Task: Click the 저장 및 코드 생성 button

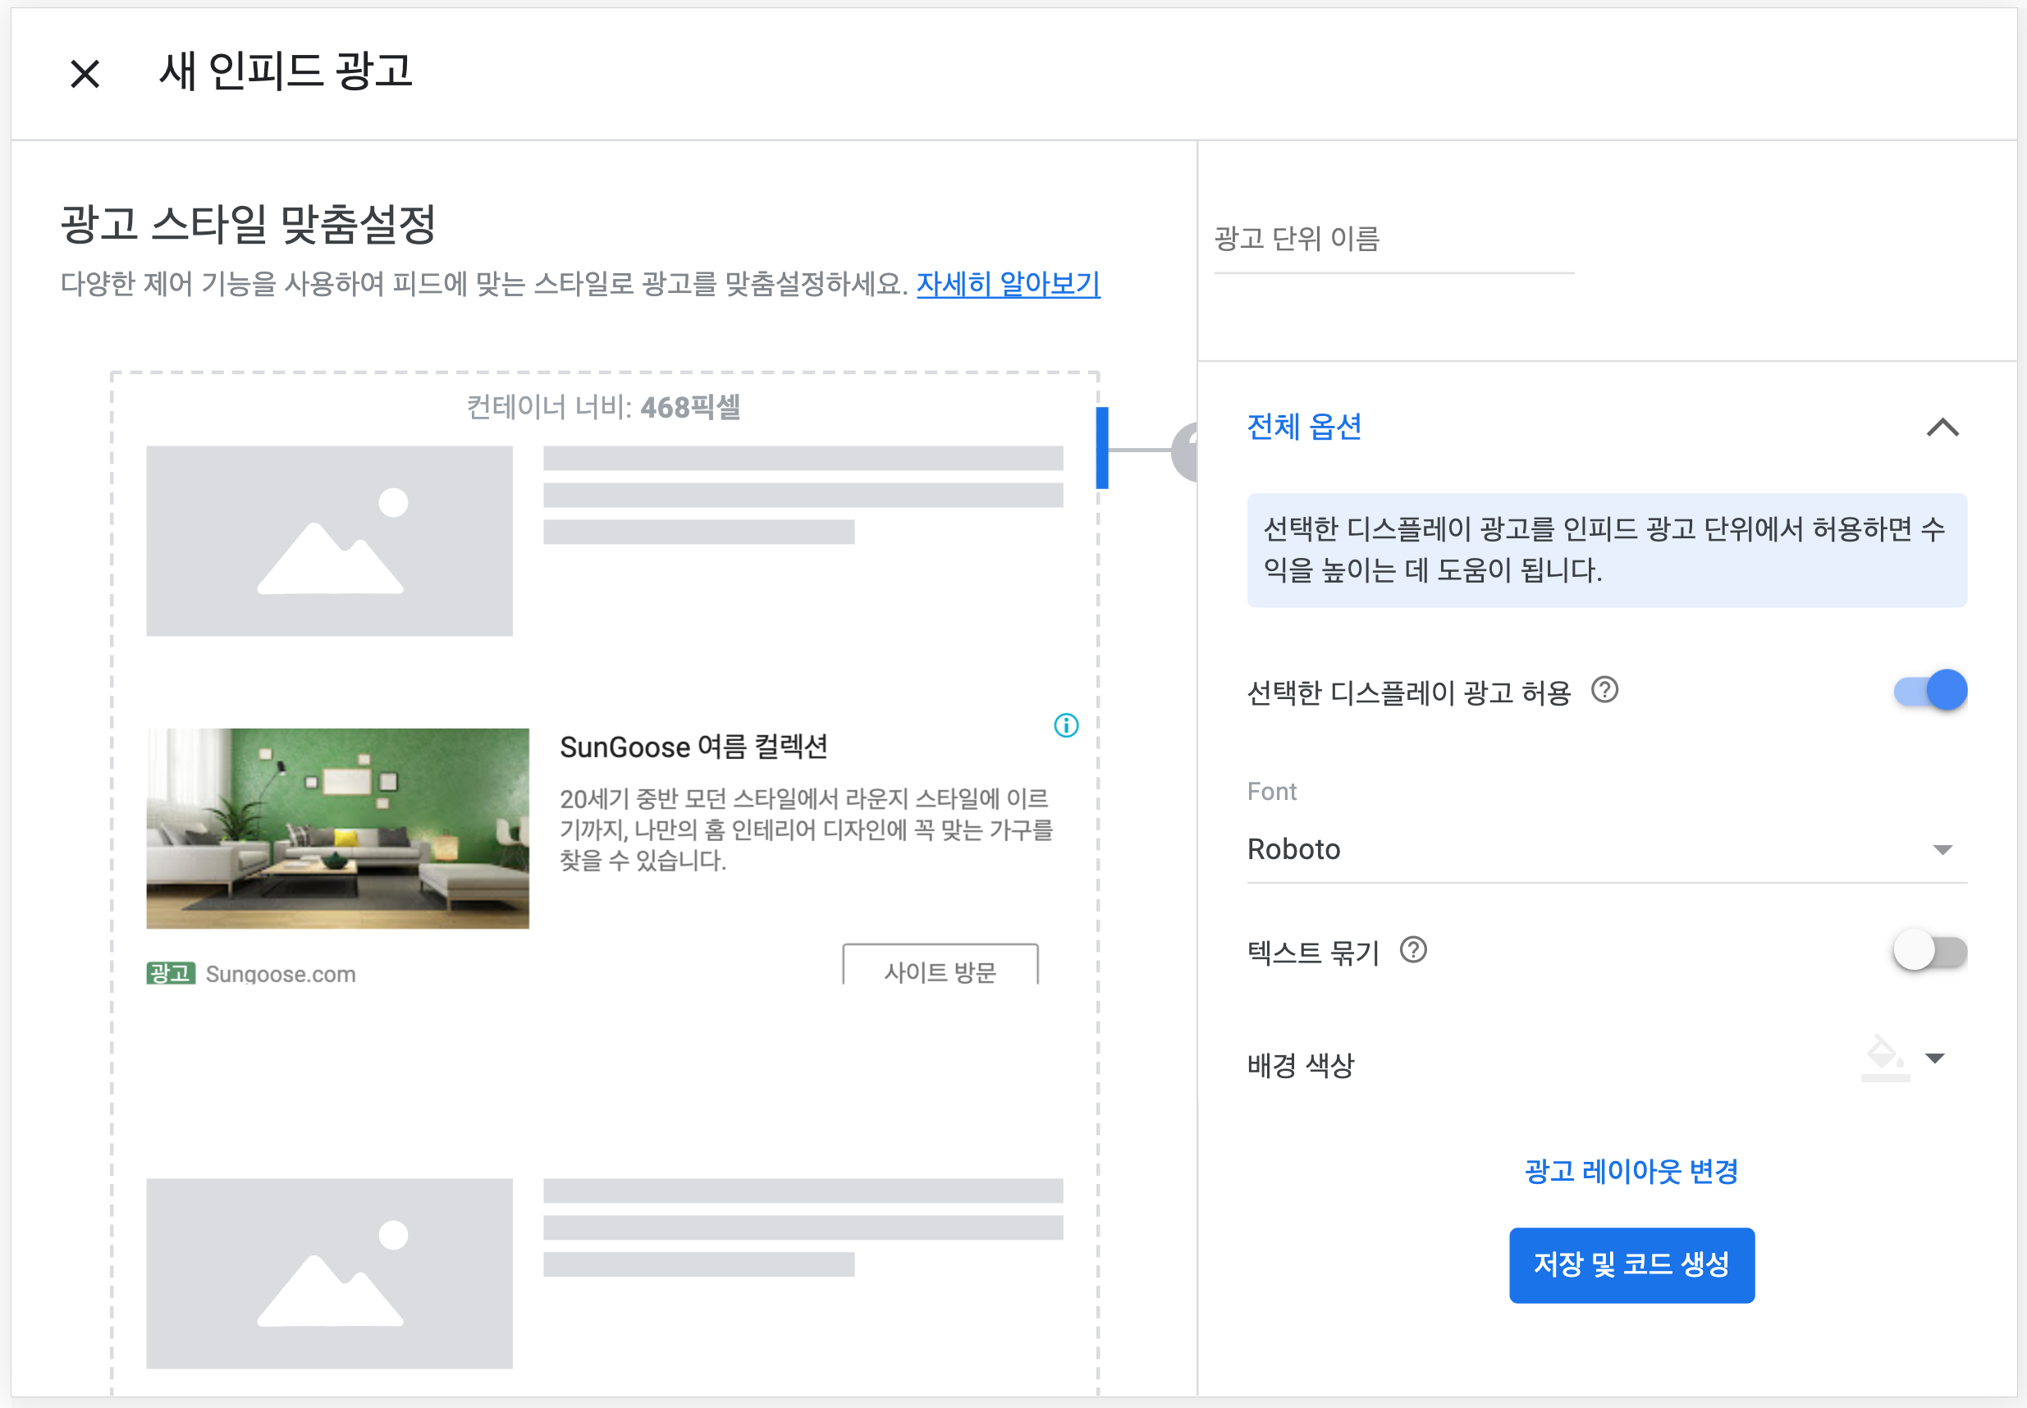Action: 1631,1264
